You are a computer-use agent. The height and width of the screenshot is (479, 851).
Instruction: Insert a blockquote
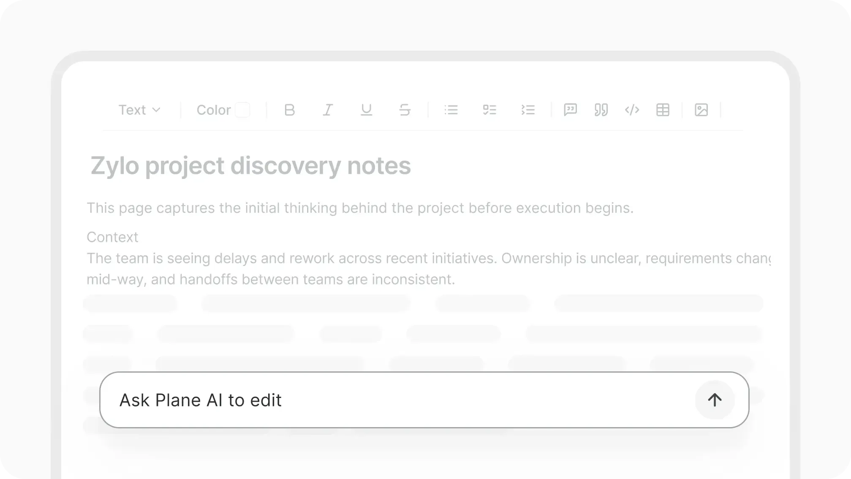pos(601,110)
